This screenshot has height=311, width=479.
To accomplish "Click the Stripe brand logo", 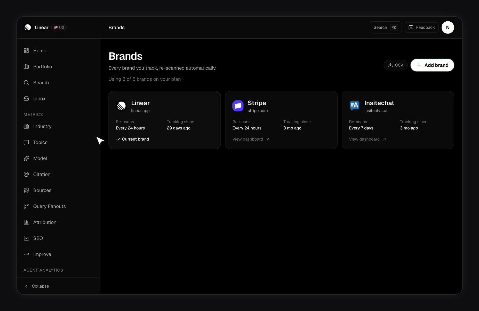I will tap(238, 106).
